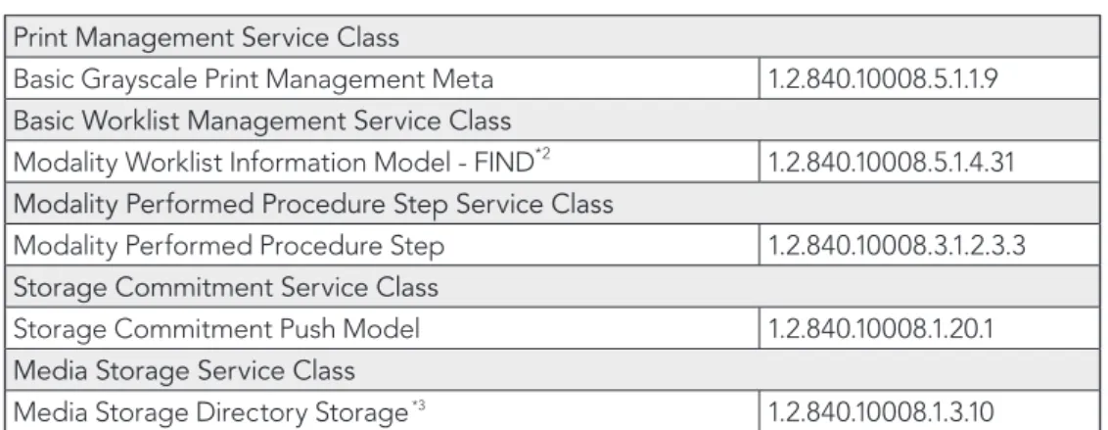
Task: Click Modality Performed Procedure Step Service Class header
Action: (x=553, y=204)
